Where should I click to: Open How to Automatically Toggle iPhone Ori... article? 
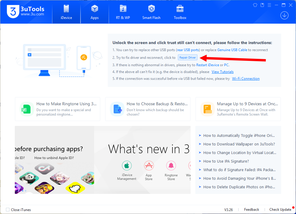click(x=239, y=136)
